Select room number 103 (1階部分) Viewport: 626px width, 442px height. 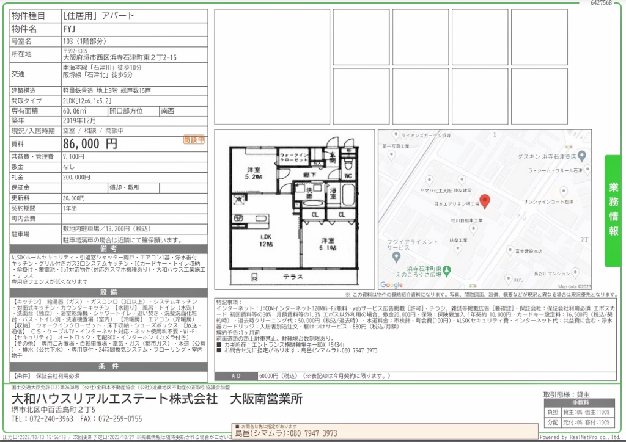[84, 41]
